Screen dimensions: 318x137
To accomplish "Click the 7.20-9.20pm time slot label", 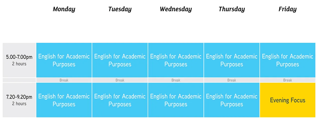I will (19, 100).
